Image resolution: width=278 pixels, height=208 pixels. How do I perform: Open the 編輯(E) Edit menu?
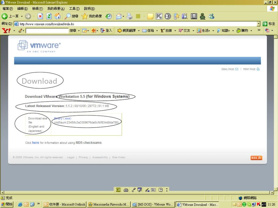[x=22, y=8]
